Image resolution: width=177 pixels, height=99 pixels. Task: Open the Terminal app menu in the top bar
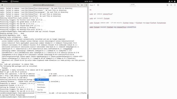point(15,1)
